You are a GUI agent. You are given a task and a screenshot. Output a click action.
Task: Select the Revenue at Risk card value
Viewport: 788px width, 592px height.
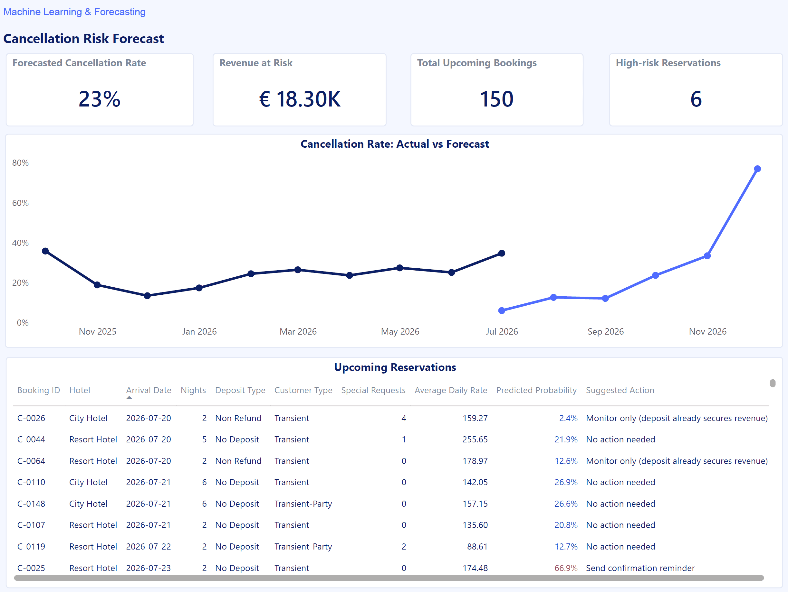[x=300, y=99]
